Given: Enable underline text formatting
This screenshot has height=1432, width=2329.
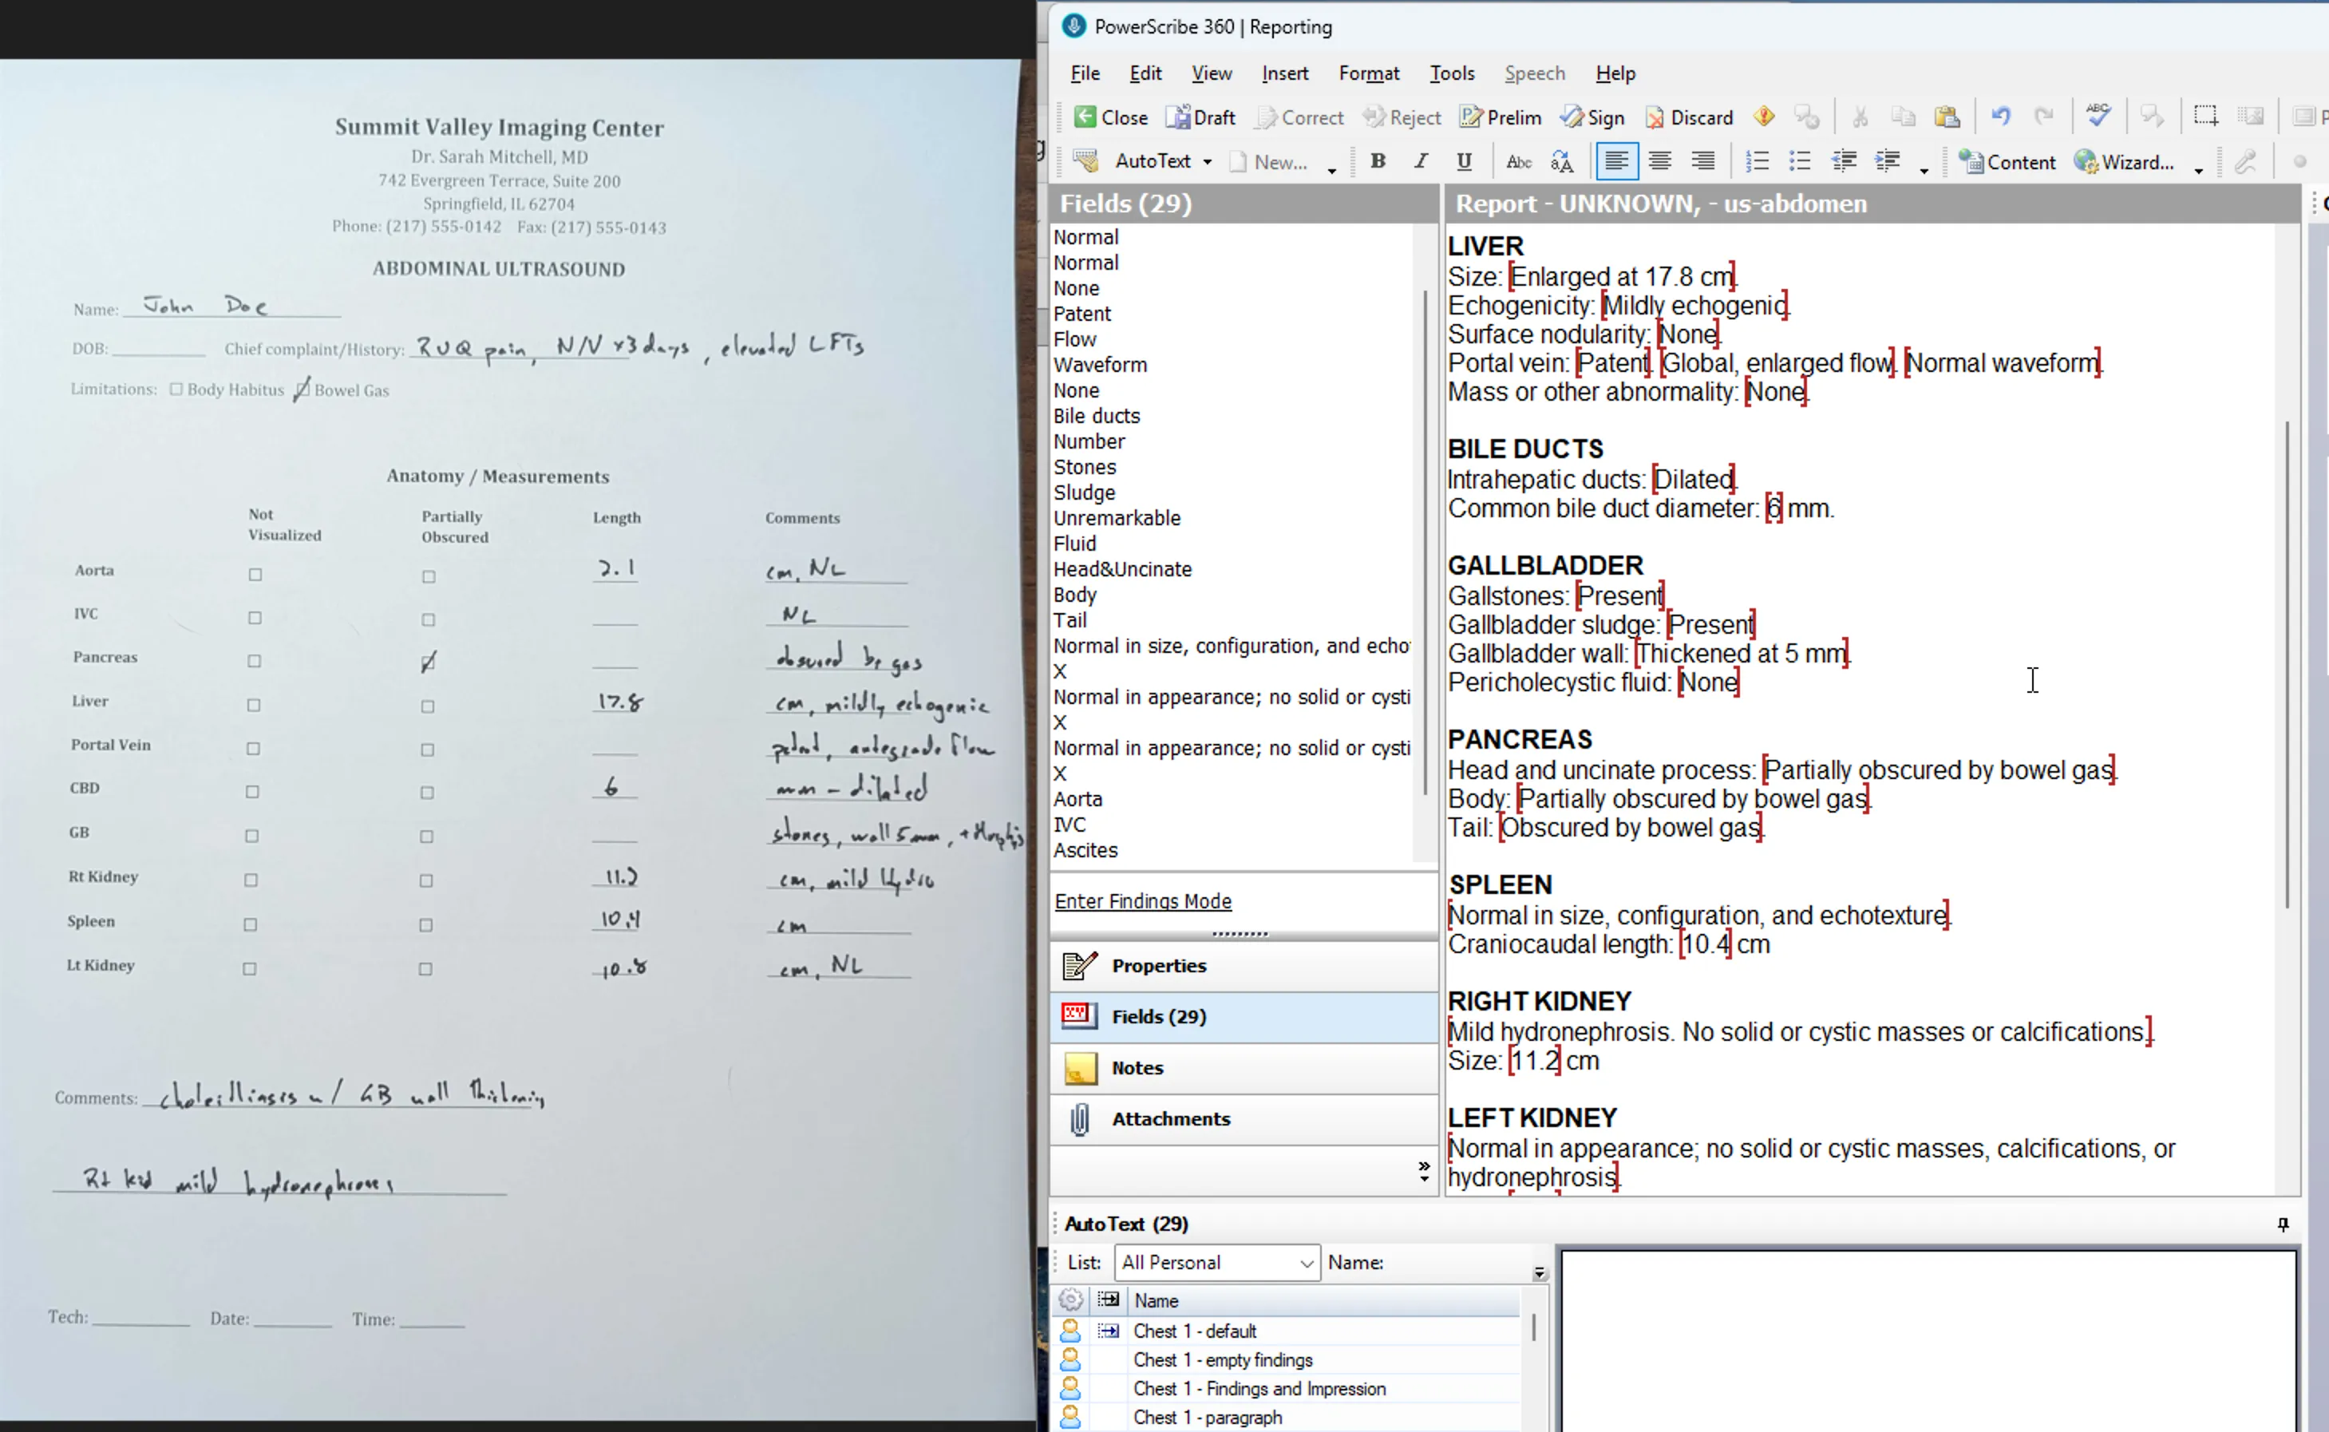Looking at the screenshot, I should pyautogui.click(x=1464, y=161).
